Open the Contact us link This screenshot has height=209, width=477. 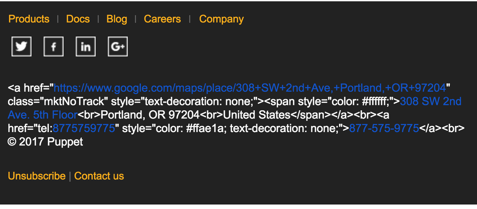click(99, 176)
